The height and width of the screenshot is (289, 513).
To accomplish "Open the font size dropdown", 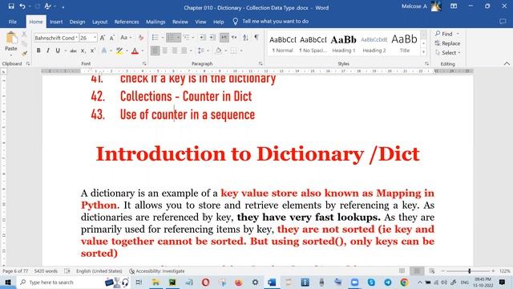I will click(95, 38).
